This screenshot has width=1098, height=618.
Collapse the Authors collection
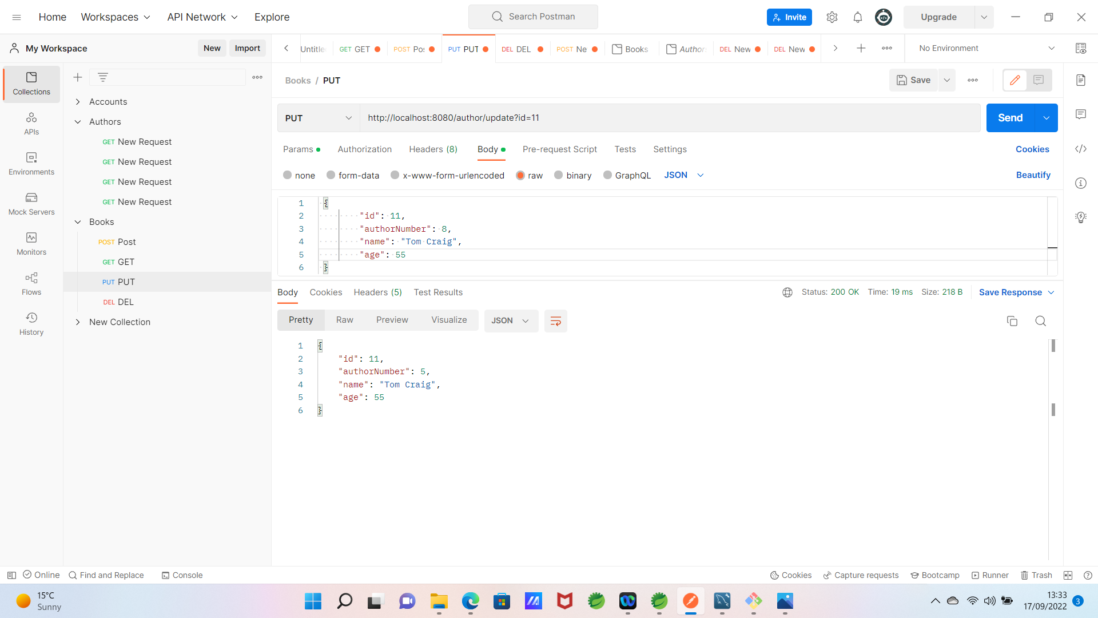tap(78, 122)
